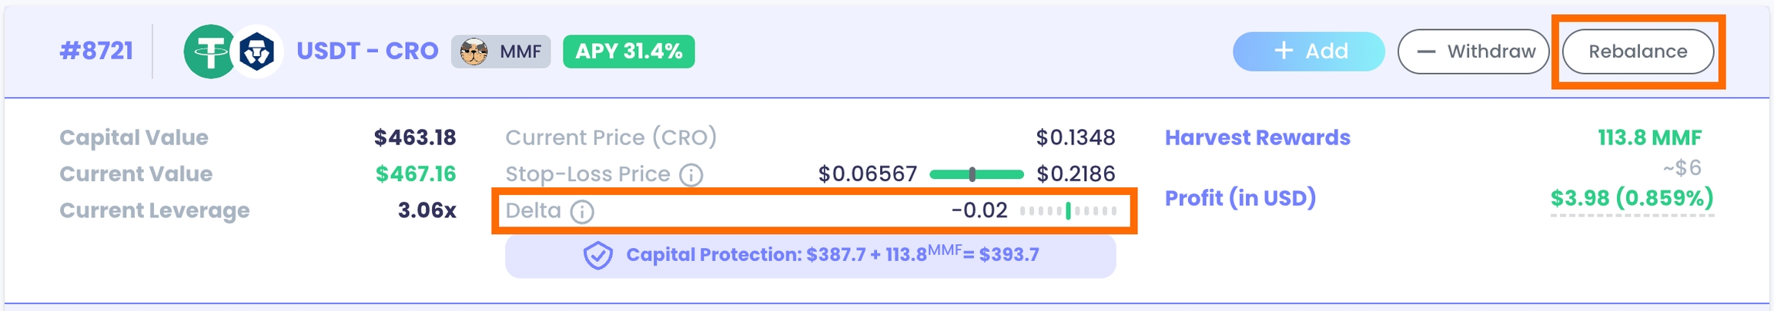Click the Capital Protection shield icon
Screen dimensions: 1774x311
598,256
